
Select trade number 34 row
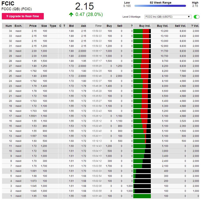pyautogui.click(x=101, y=31)
